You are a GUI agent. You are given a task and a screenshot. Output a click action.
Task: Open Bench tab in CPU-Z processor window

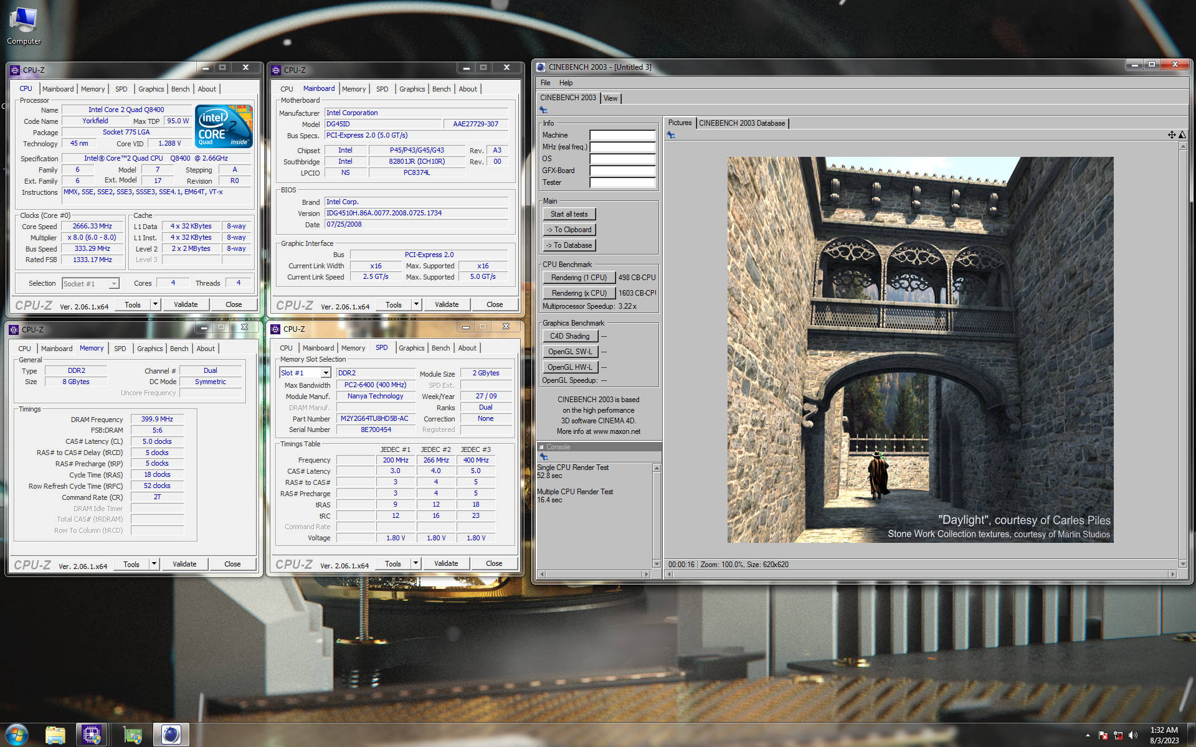tap(180, 89)
